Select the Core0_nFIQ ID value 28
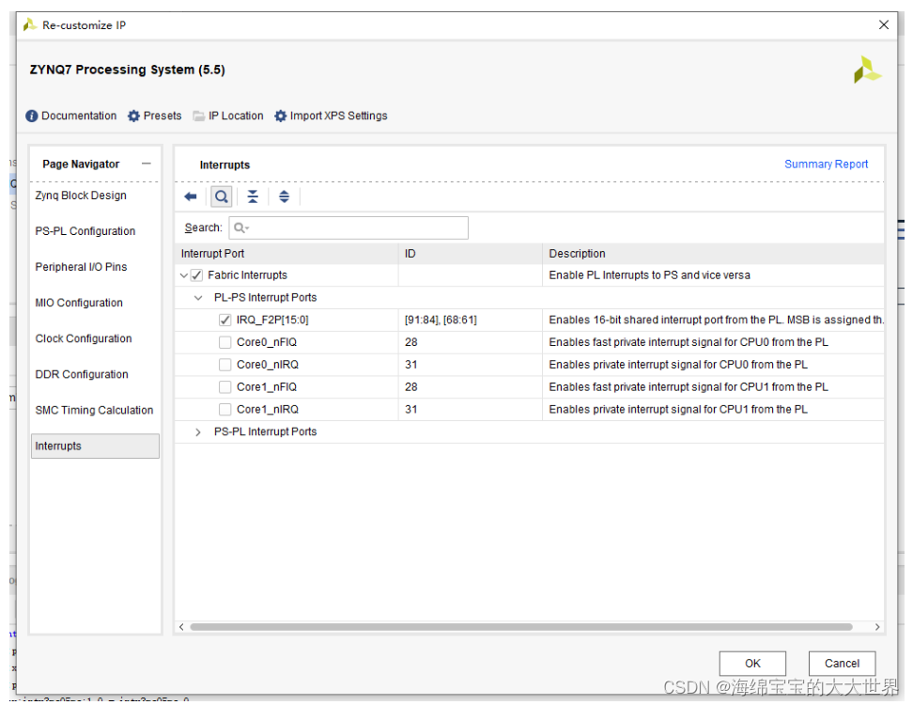The image size is (913, 705). click(x=411, y=342)
